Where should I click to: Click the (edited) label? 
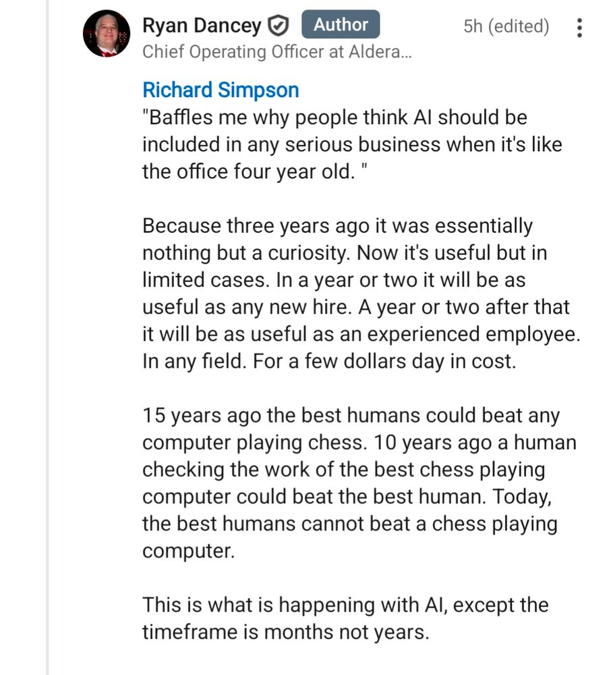(x=518, y=27)
